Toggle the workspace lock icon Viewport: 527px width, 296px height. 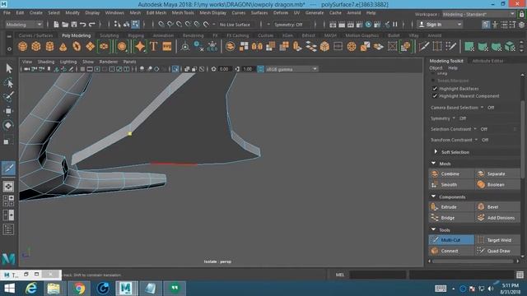coord(521,14)
